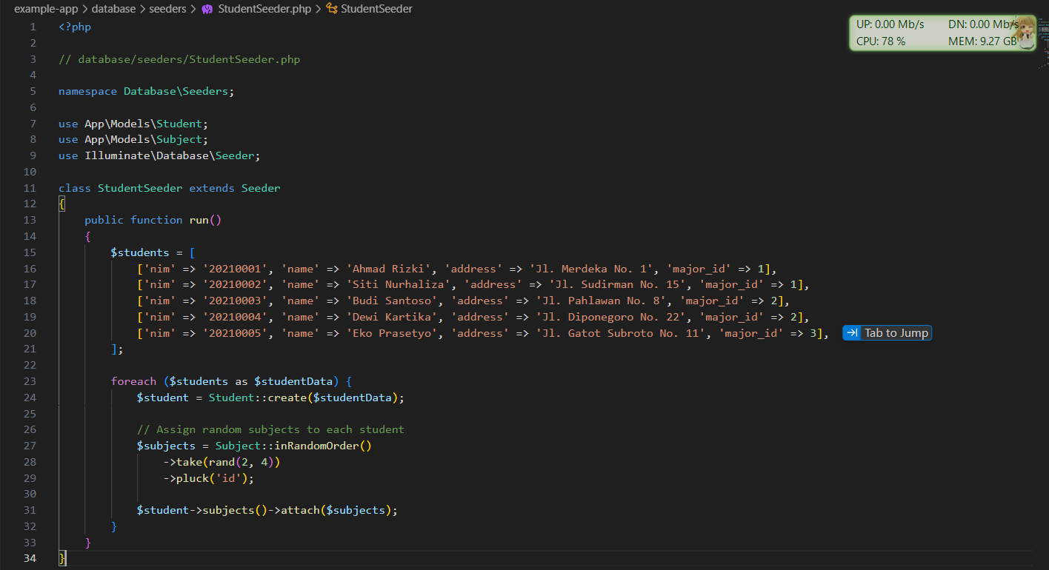Click Database\Seeders namespace name
The width and height of the screenshot is (1049, 570).
(x=176, y=91)
